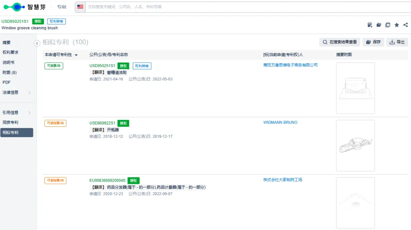411x230 pixels.
Task: Expand the 法律信息 menu arrow
Action: (x=29, y=92)
